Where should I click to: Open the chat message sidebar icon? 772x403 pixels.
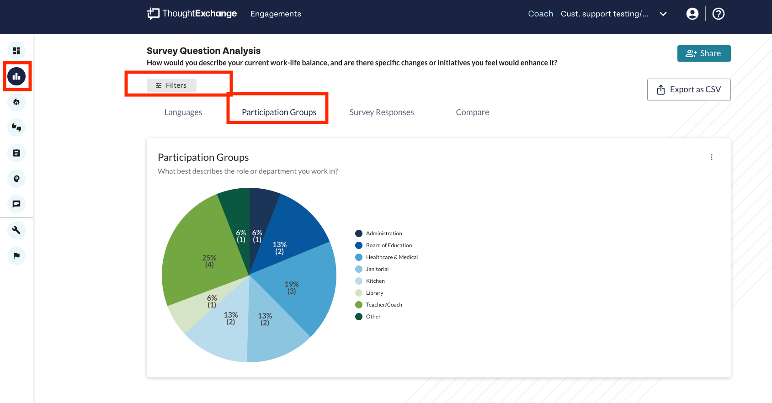click(x=16, y=204)
